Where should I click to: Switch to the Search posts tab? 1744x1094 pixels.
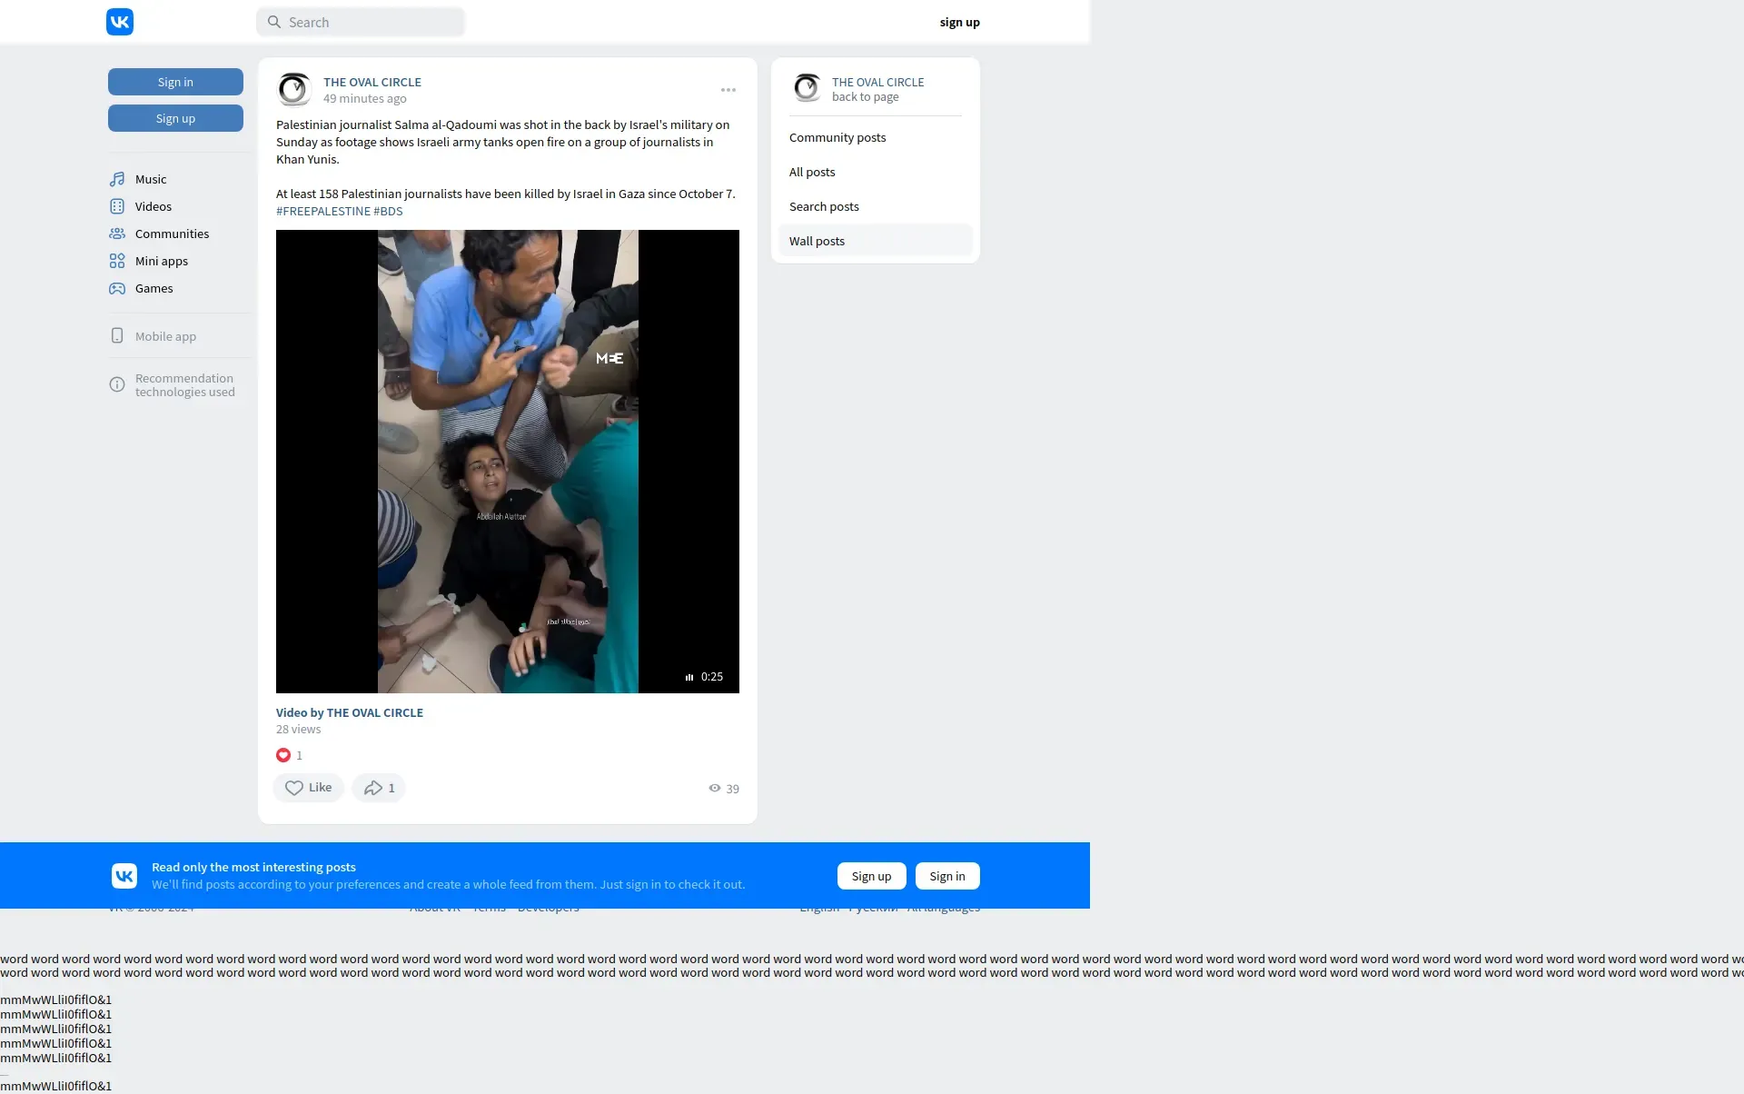tap(824, 206)
